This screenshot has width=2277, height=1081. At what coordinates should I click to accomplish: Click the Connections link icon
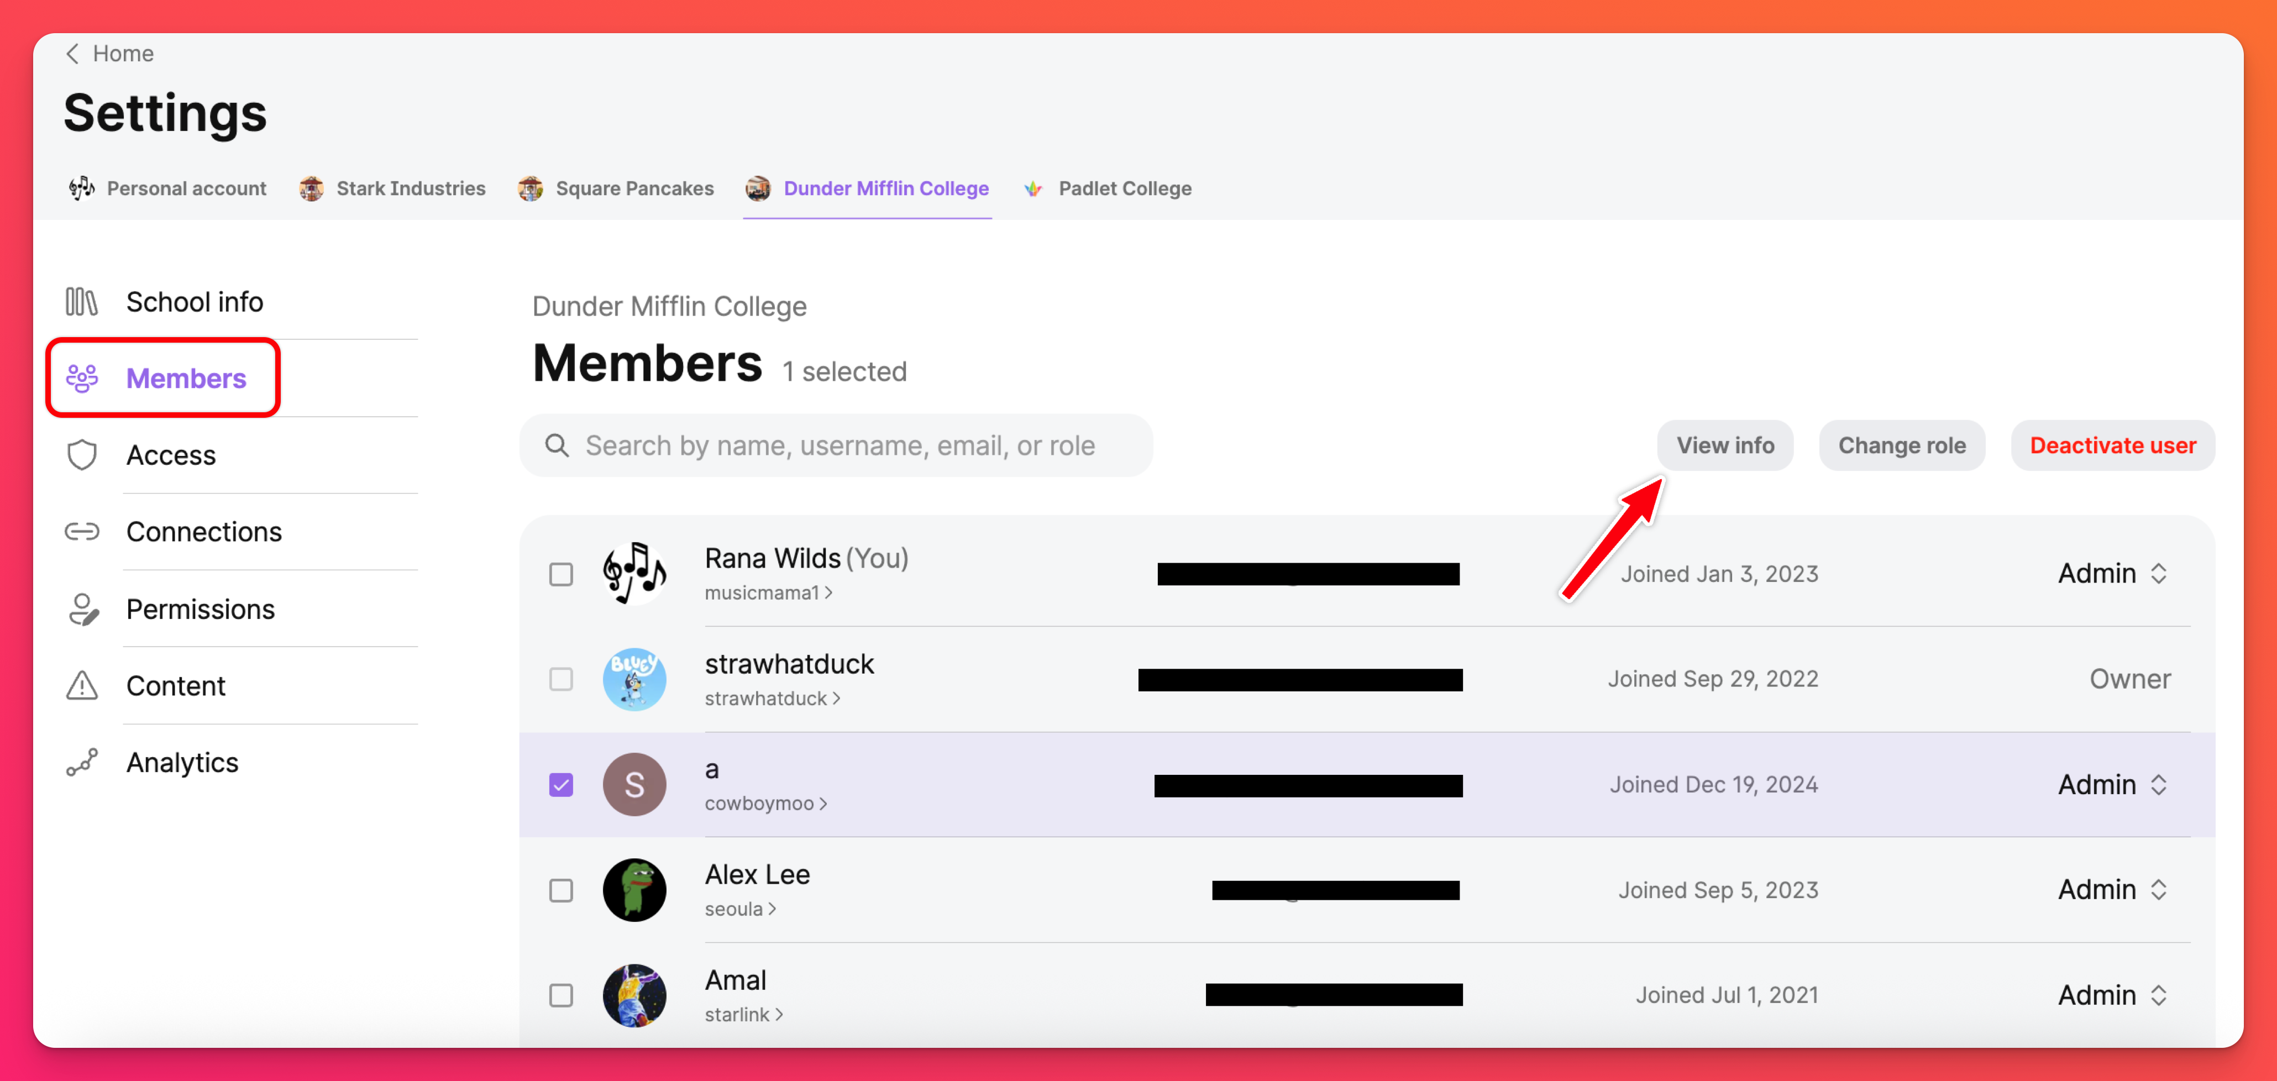pyautogui.click(x=81, y=531)
